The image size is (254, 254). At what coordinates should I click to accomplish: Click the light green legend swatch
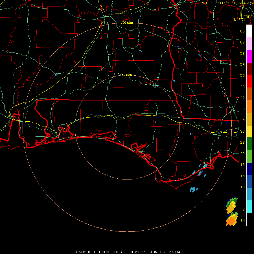pyautogui.click(x=249, y=156)
